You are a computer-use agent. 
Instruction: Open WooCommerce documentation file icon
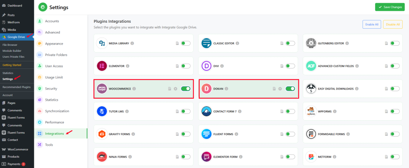pos(169,89)
